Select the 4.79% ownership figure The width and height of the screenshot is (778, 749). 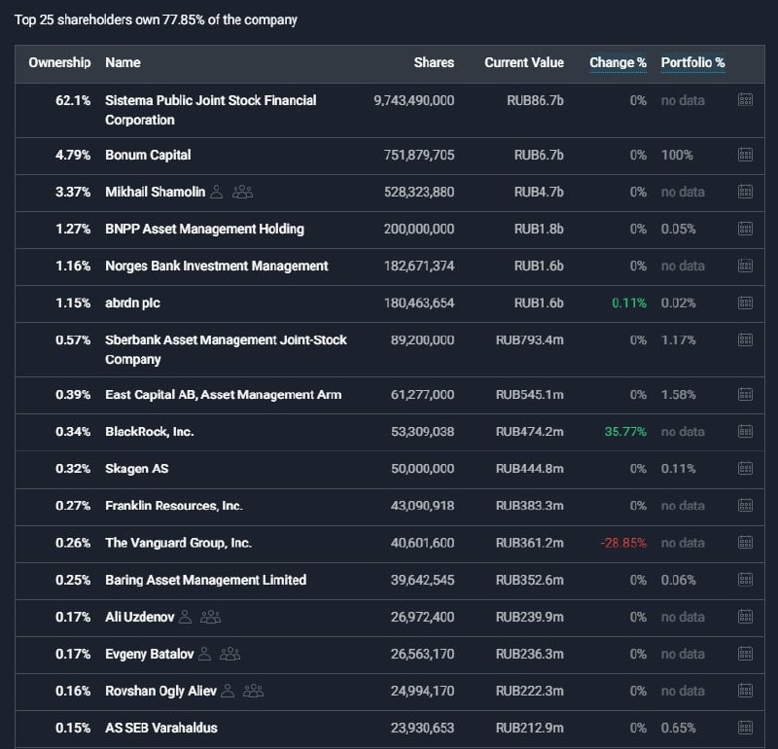tap(73, 155)
